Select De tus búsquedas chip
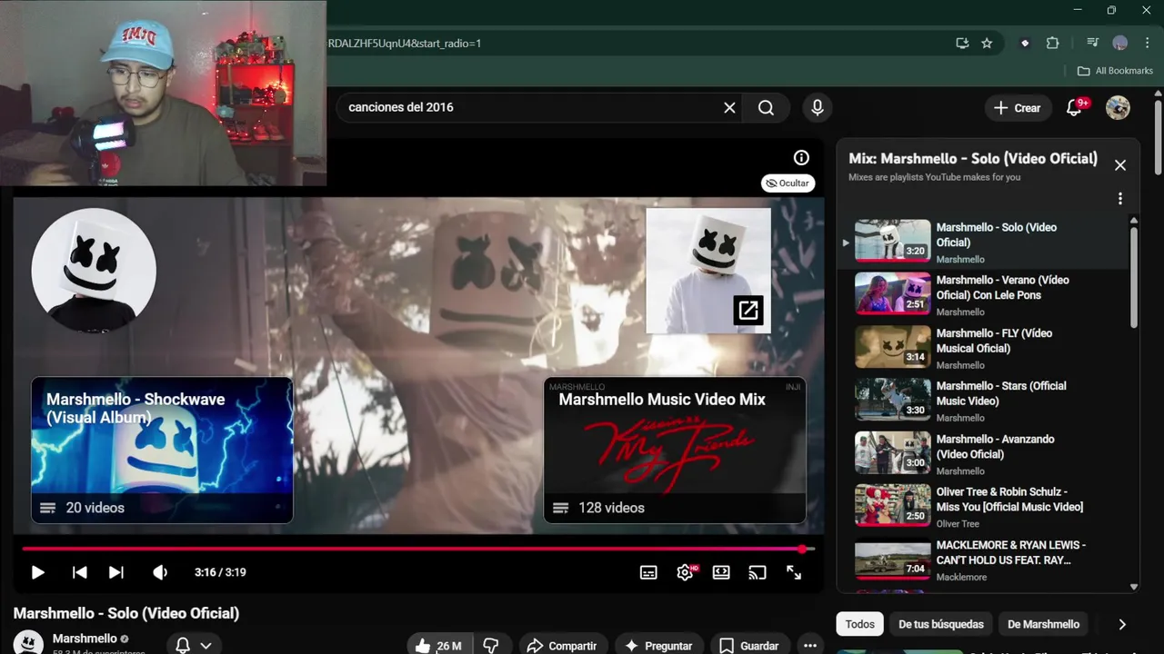 pyautogui.click(x=941, y=624)
